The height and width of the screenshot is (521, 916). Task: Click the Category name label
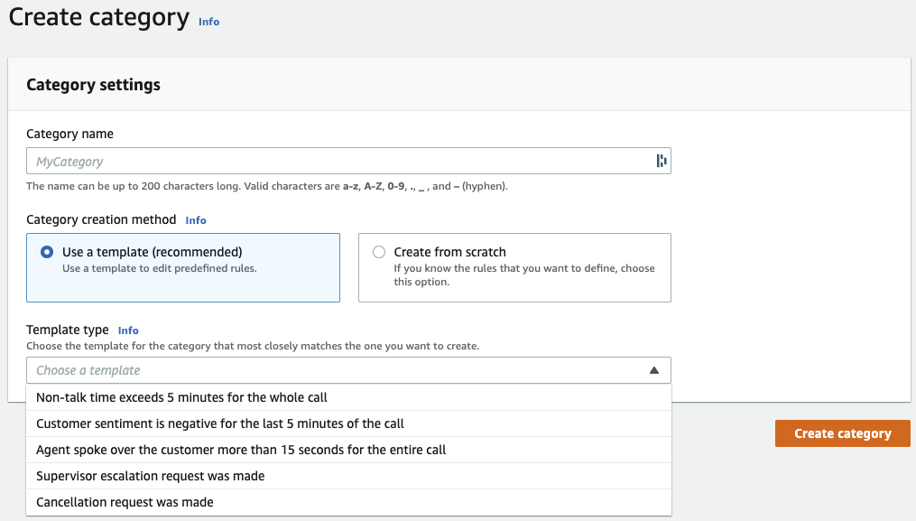[x=69, y=134]
